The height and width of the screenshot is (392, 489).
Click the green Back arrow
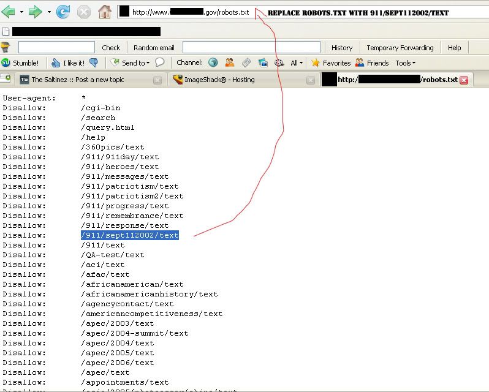(x=9, y=12)
